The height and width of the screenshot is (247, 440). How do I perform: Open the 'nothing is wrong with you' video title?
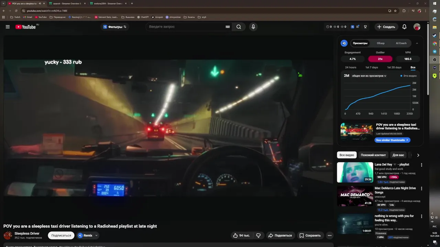coord(394,218)
